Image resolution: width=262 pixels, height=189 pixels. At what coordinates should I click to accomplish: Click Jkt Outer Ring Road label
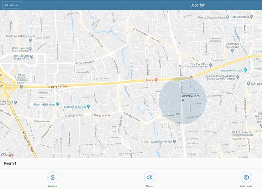point(28,141)
